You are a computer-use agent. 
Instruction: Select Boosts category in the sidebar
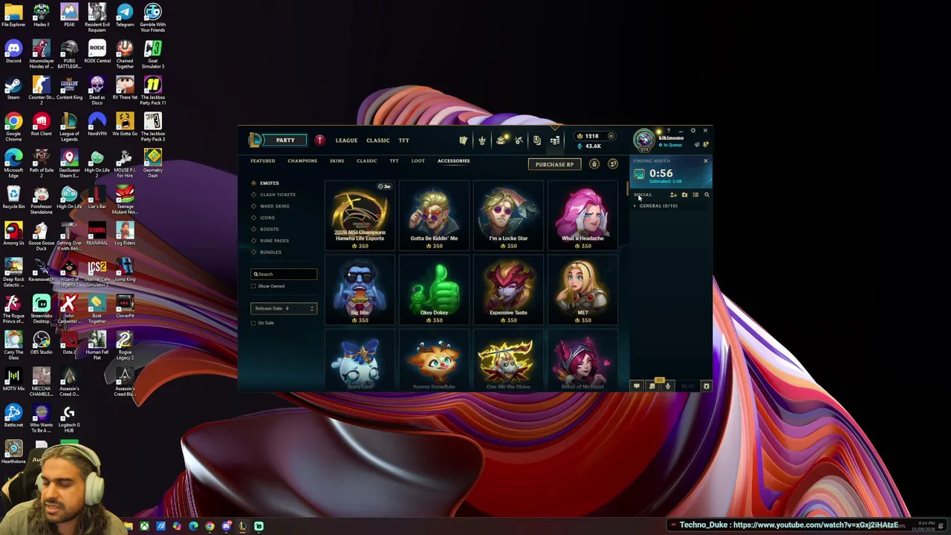pos(269,230)
